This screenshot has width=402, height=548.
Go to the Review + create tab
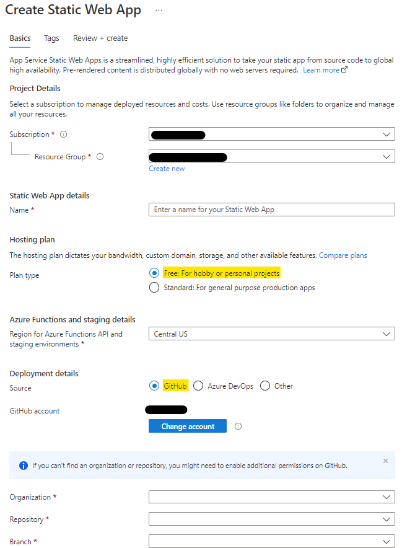click(100, 38)
